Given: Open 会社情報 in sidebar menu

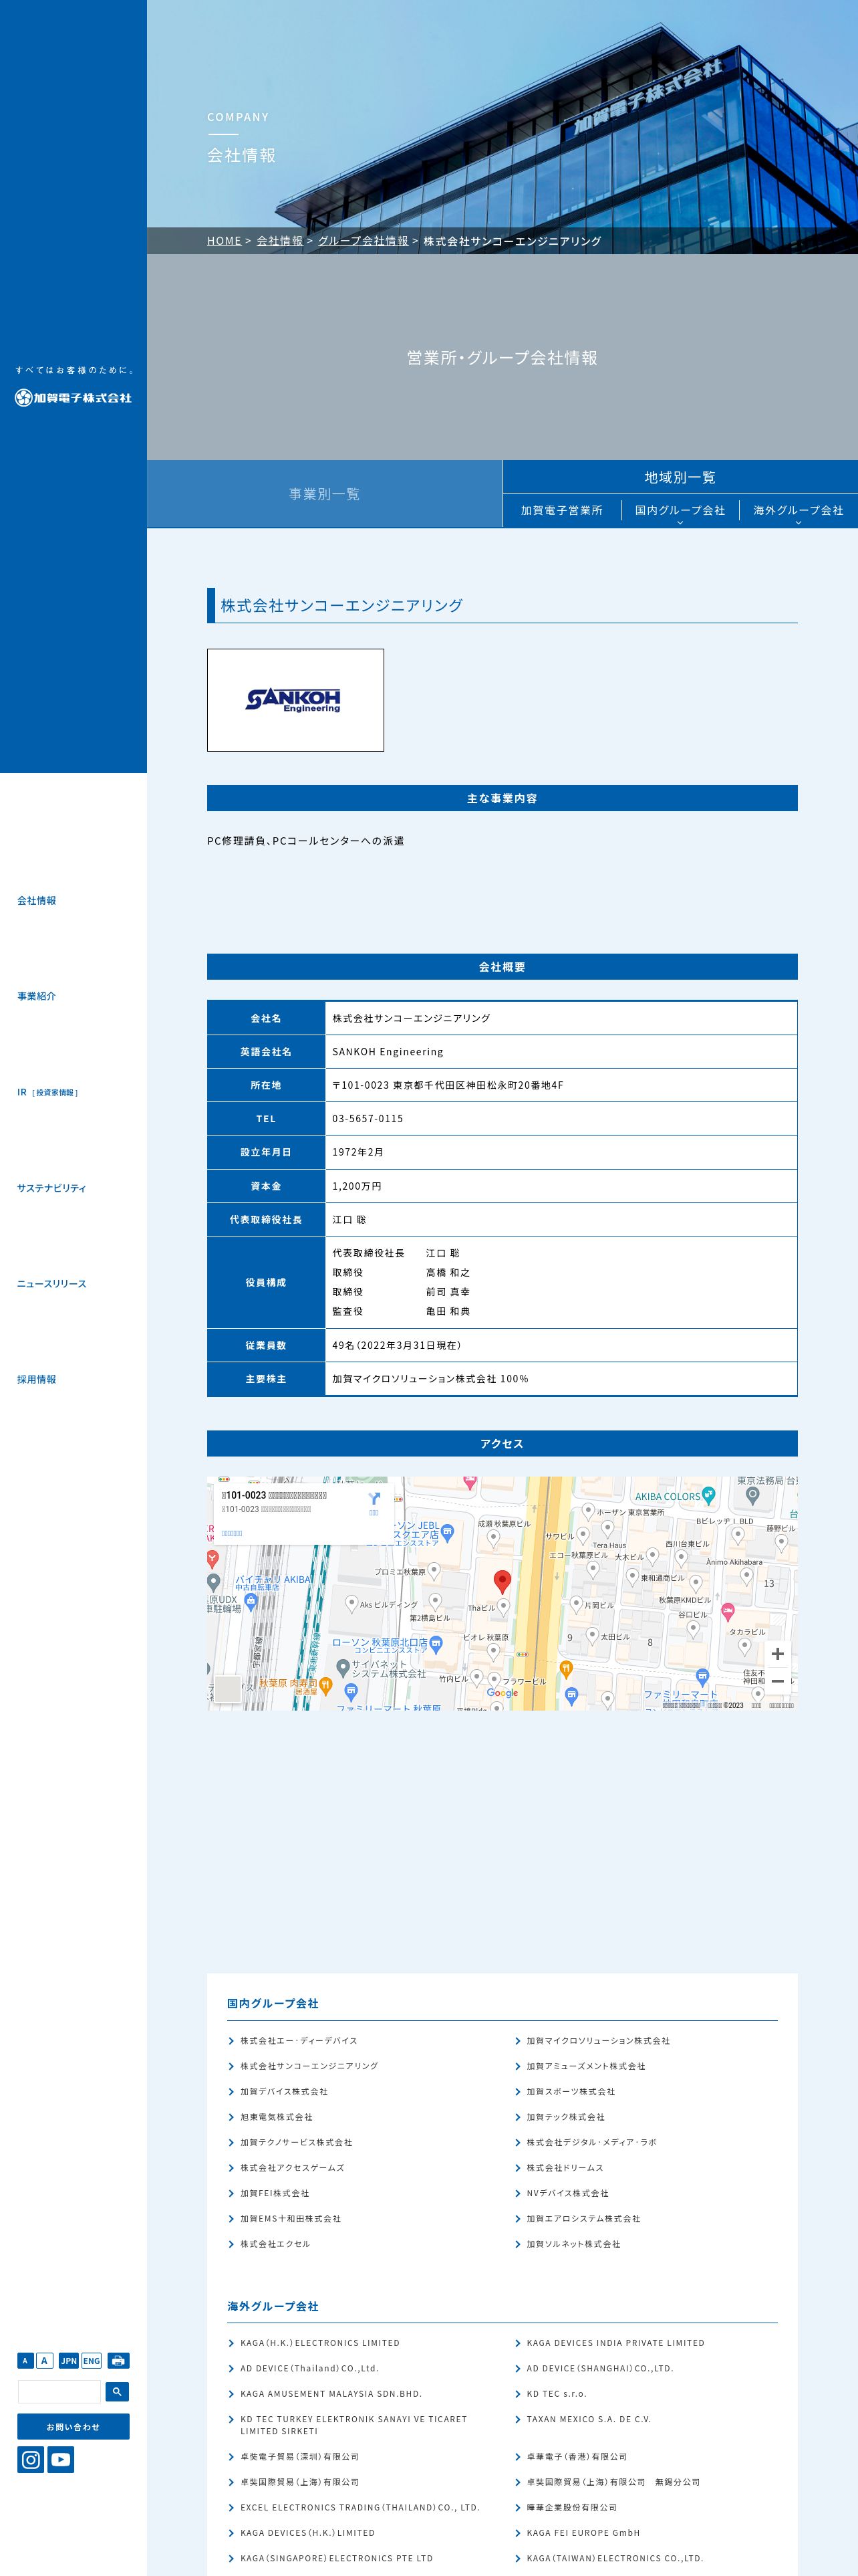Looking at the screenshot, I should click(37, 901).
